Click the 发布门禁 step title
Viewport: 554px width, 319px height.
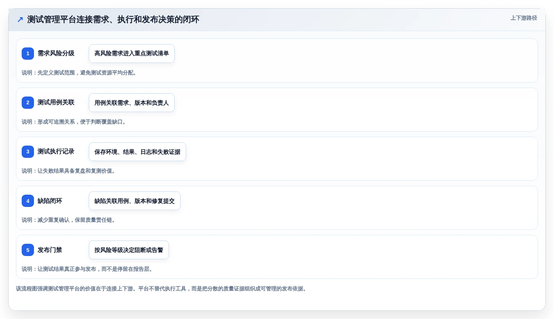[50, 250]
